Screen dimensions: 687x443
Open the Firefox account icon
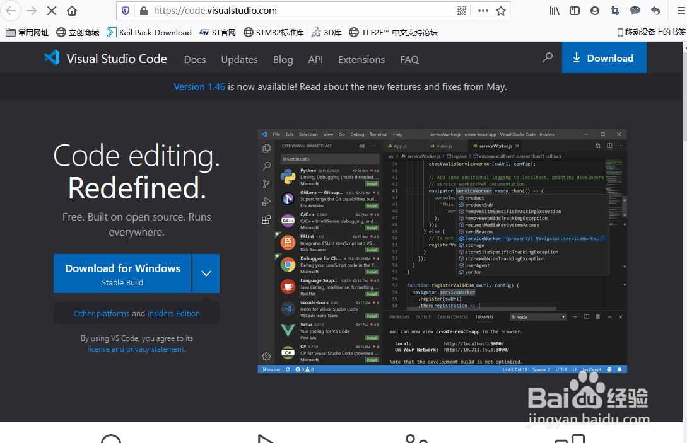pyautogui.click(x=594, y=11)
